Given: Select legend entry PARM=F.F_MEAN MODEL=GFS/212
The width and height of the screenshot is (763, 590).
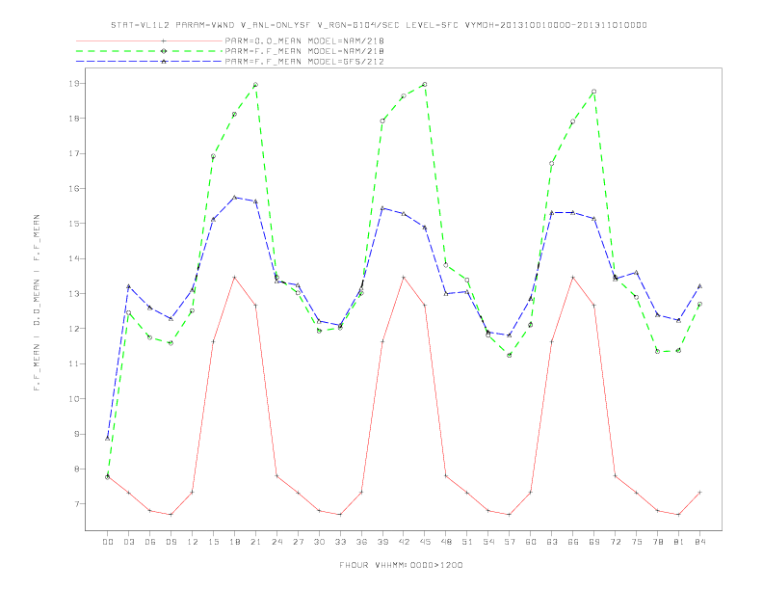Looking at the screenshot, I should coord(304,62).
